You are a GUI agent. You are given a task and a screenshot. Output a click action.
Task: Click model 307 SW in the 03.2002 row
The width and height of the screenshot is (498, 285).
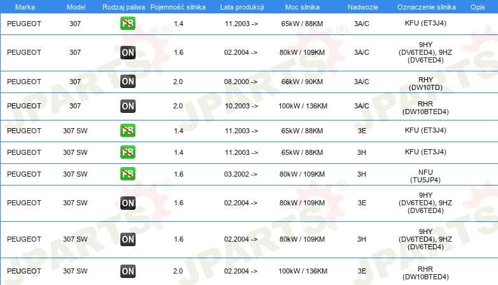(x=75, y=174)
